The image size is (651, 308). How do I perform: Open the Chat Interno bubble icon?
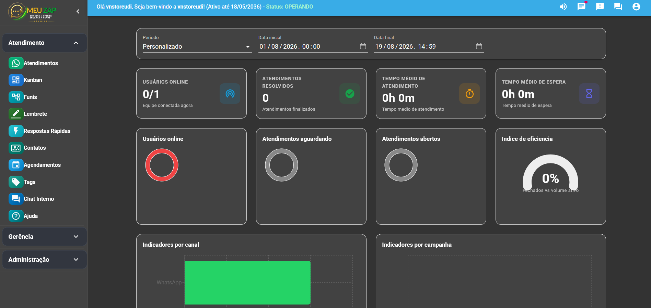click(x=16, y=199)
